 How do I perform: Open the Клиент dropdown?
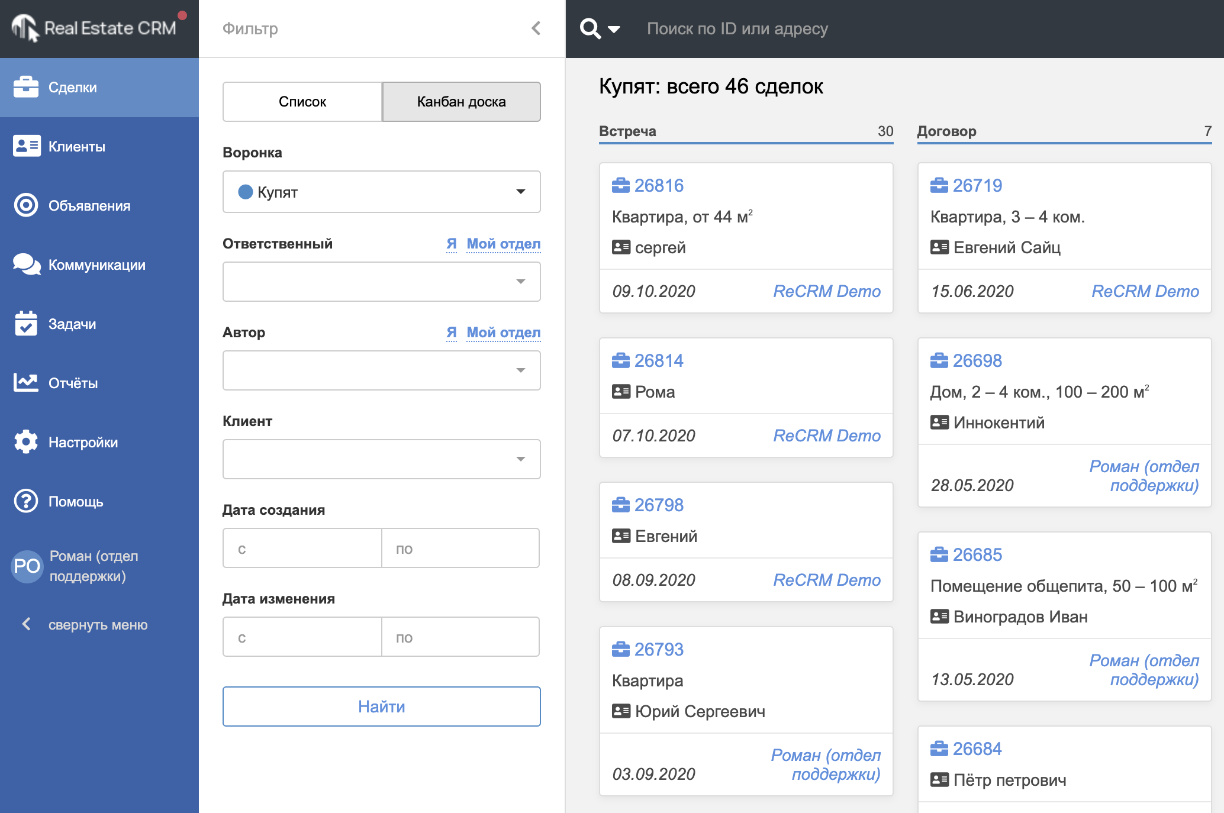click(382, 459)
